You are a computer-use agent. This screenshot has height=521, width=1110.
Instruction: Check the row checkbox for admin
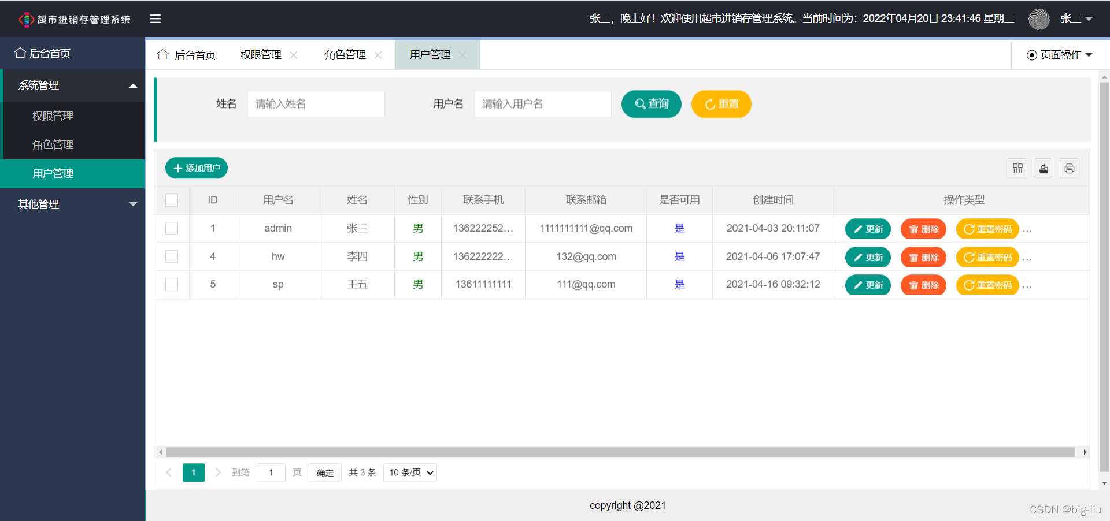pos(172,228)
